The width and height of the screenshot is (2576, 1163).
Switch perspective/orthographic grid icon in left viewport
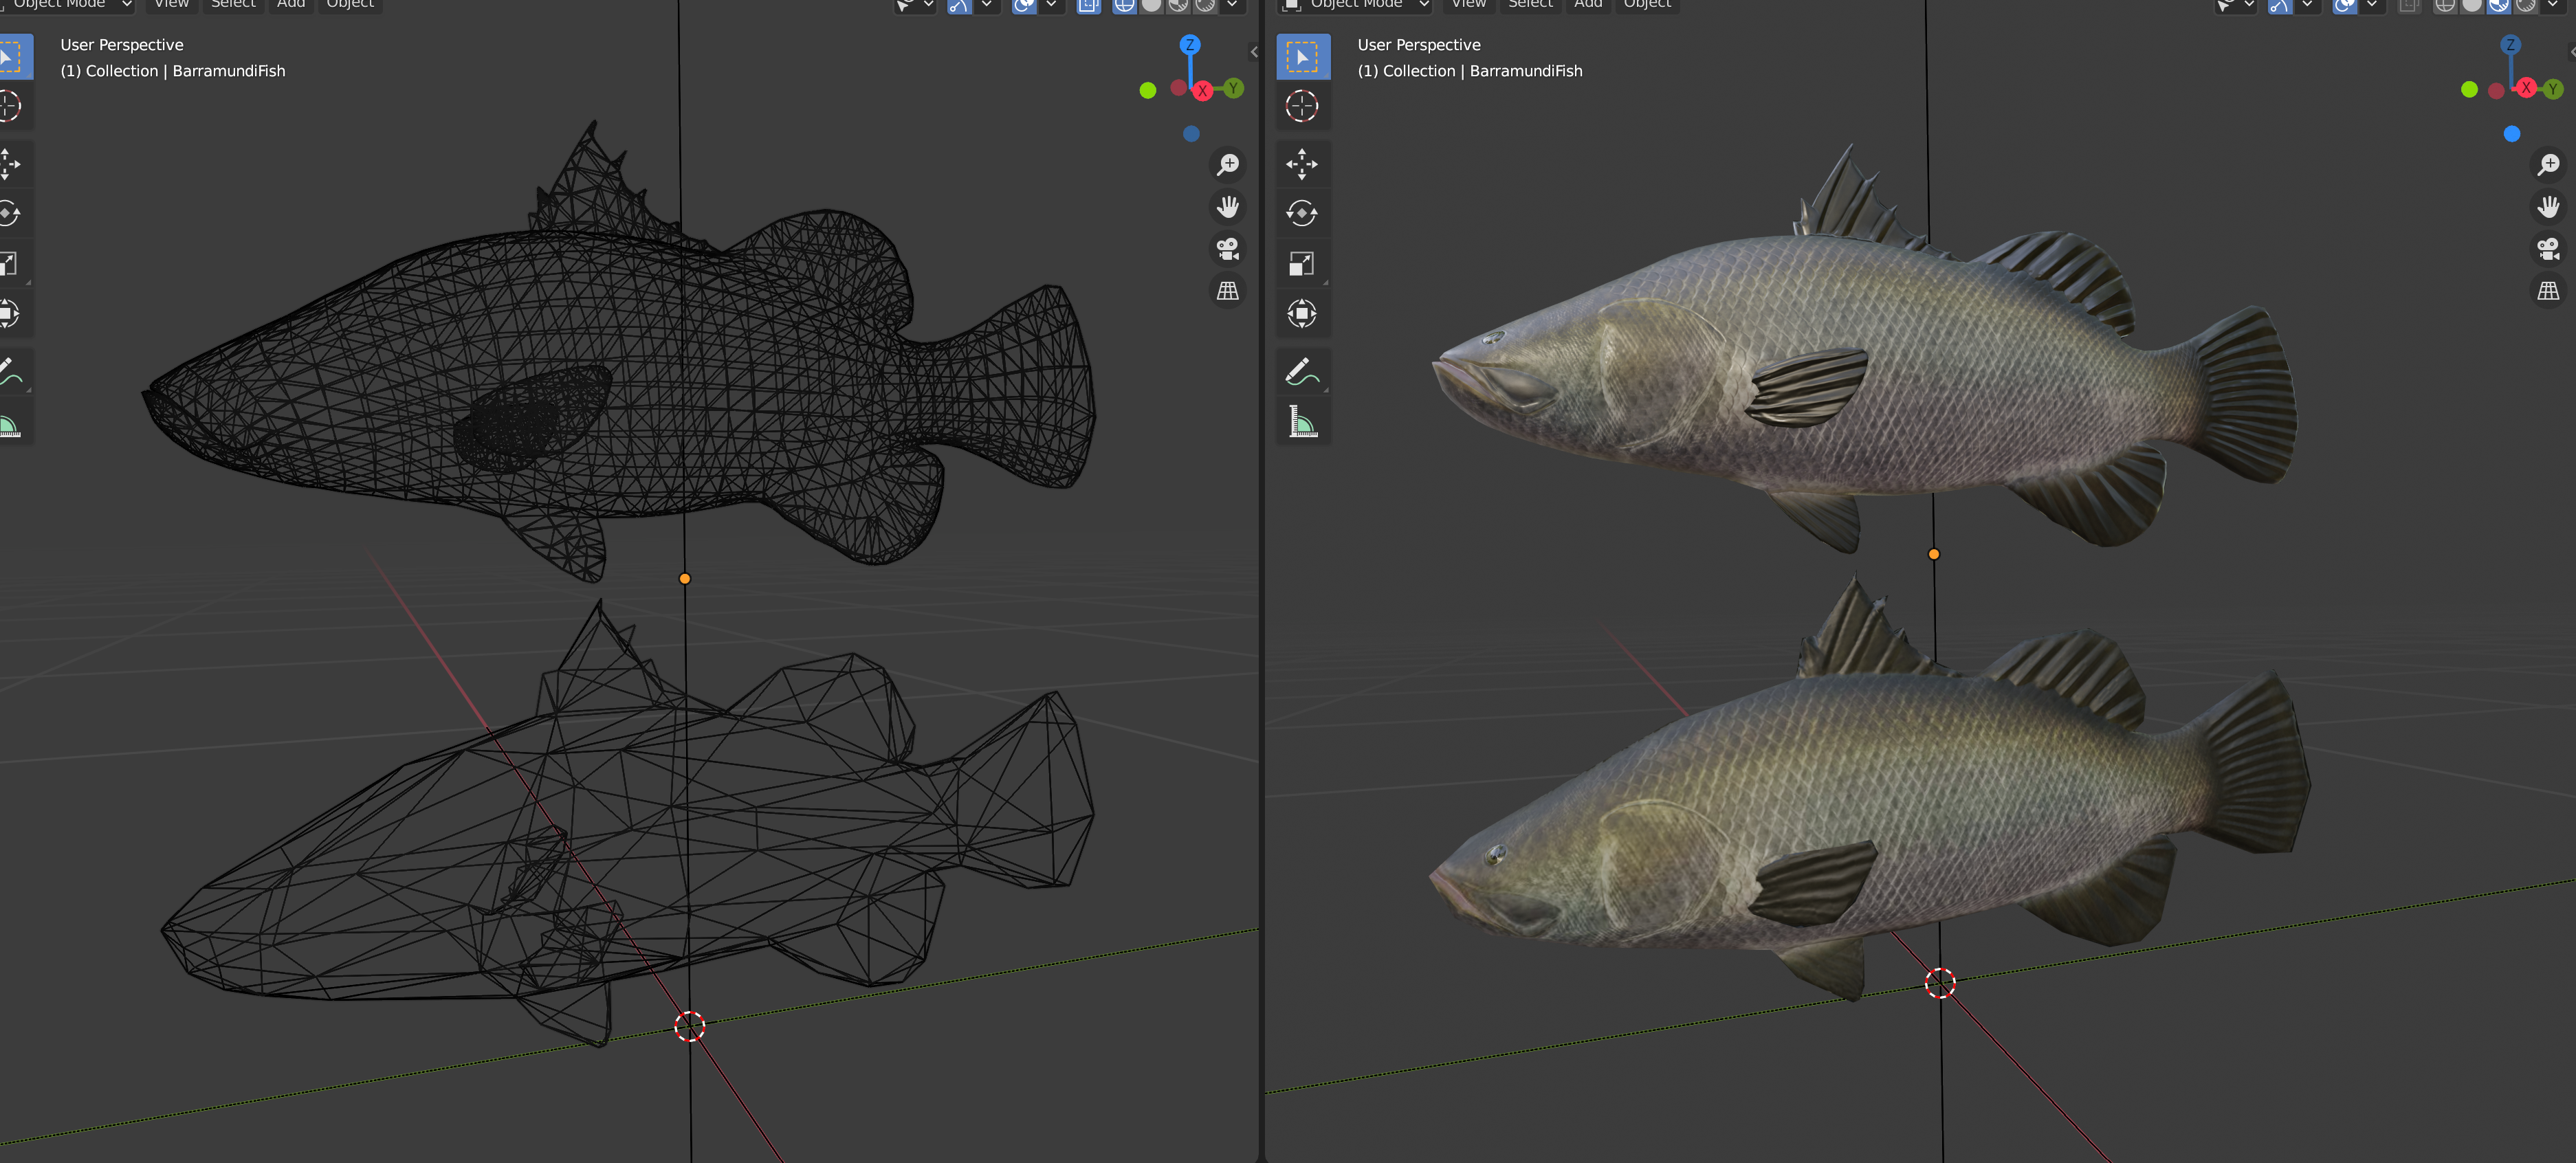pyautogui.click(x=1228, y=291)
